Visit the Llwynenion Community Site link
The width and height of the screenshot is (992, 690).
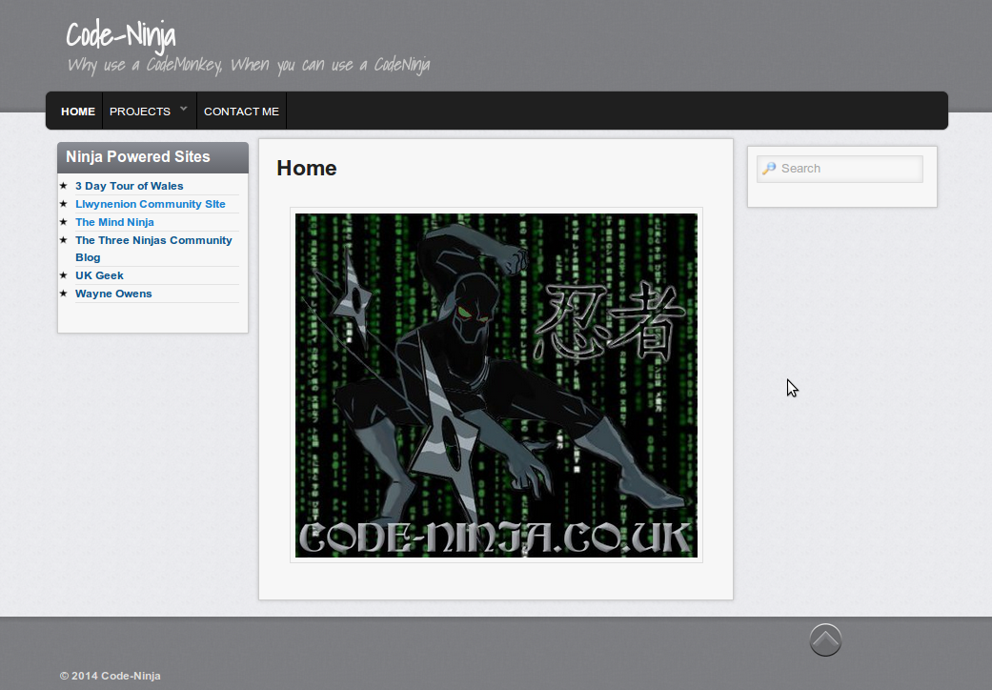point(151,204)
